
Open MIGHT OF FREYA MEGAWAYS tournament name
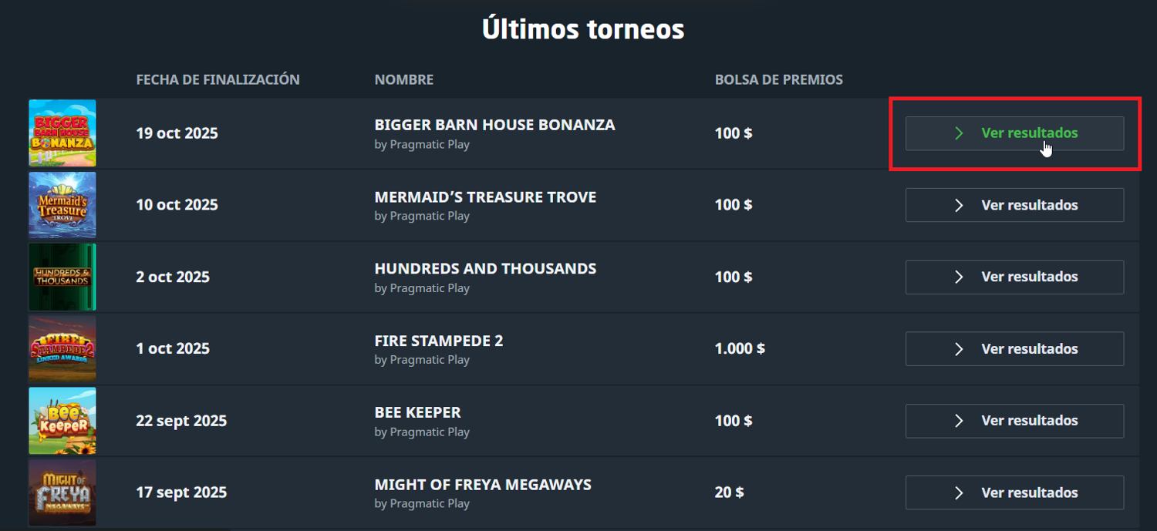[483, 485]
